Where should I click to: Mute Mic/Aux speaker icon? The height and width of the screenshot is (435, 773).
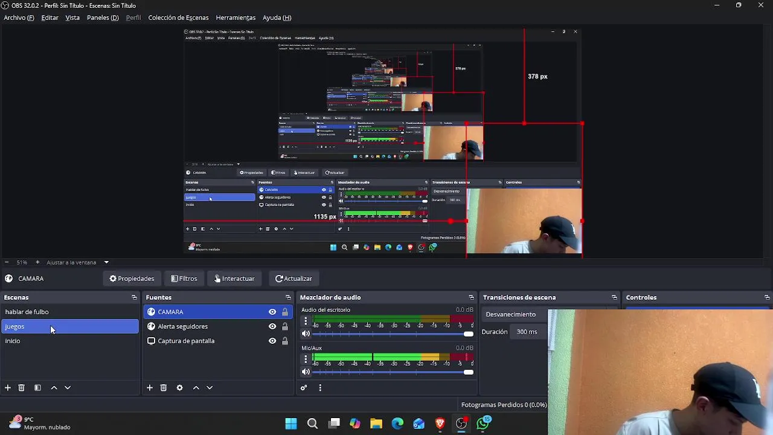[x=306, y=372]
